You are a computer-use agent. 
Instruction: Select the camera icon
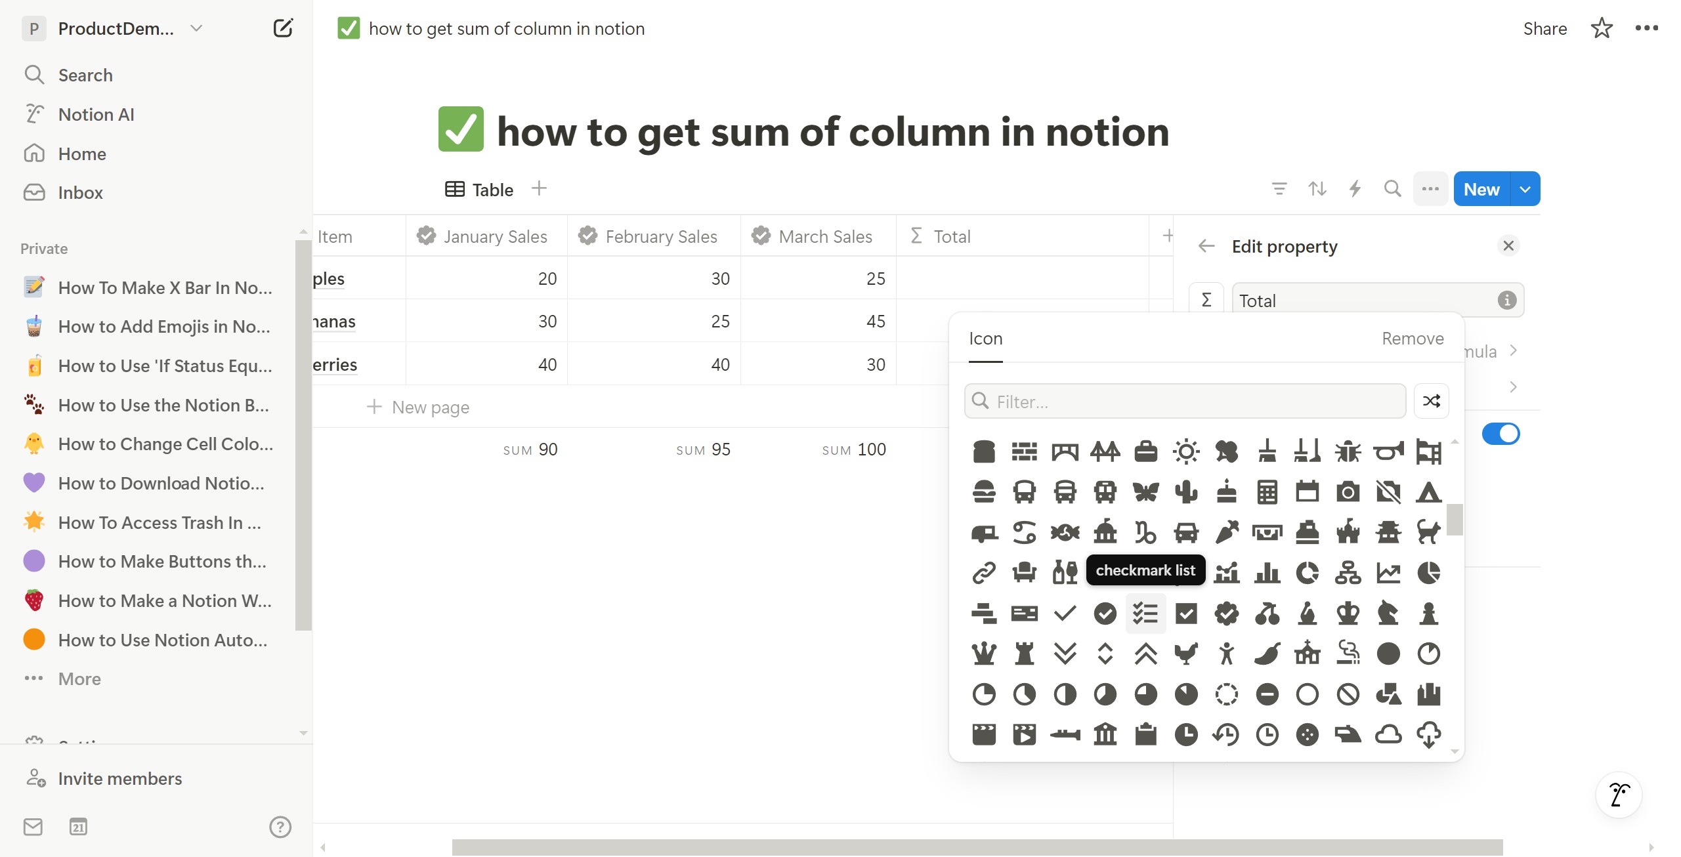click(1348, 491)
